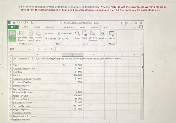176x123 pixels.
Task: Click the vertical scrollbar thumb
Action: pyautogui.click(x=142, y=71)
